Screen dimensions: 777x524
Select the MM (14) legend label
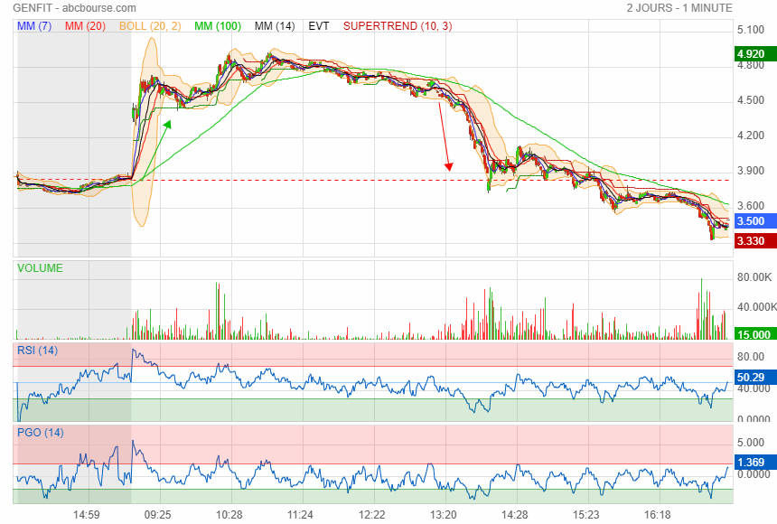coord(275,26)
